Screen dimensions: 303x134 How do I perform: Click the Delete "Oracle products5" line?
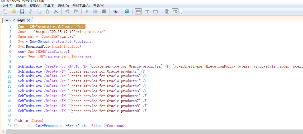[x=82, y=76]
